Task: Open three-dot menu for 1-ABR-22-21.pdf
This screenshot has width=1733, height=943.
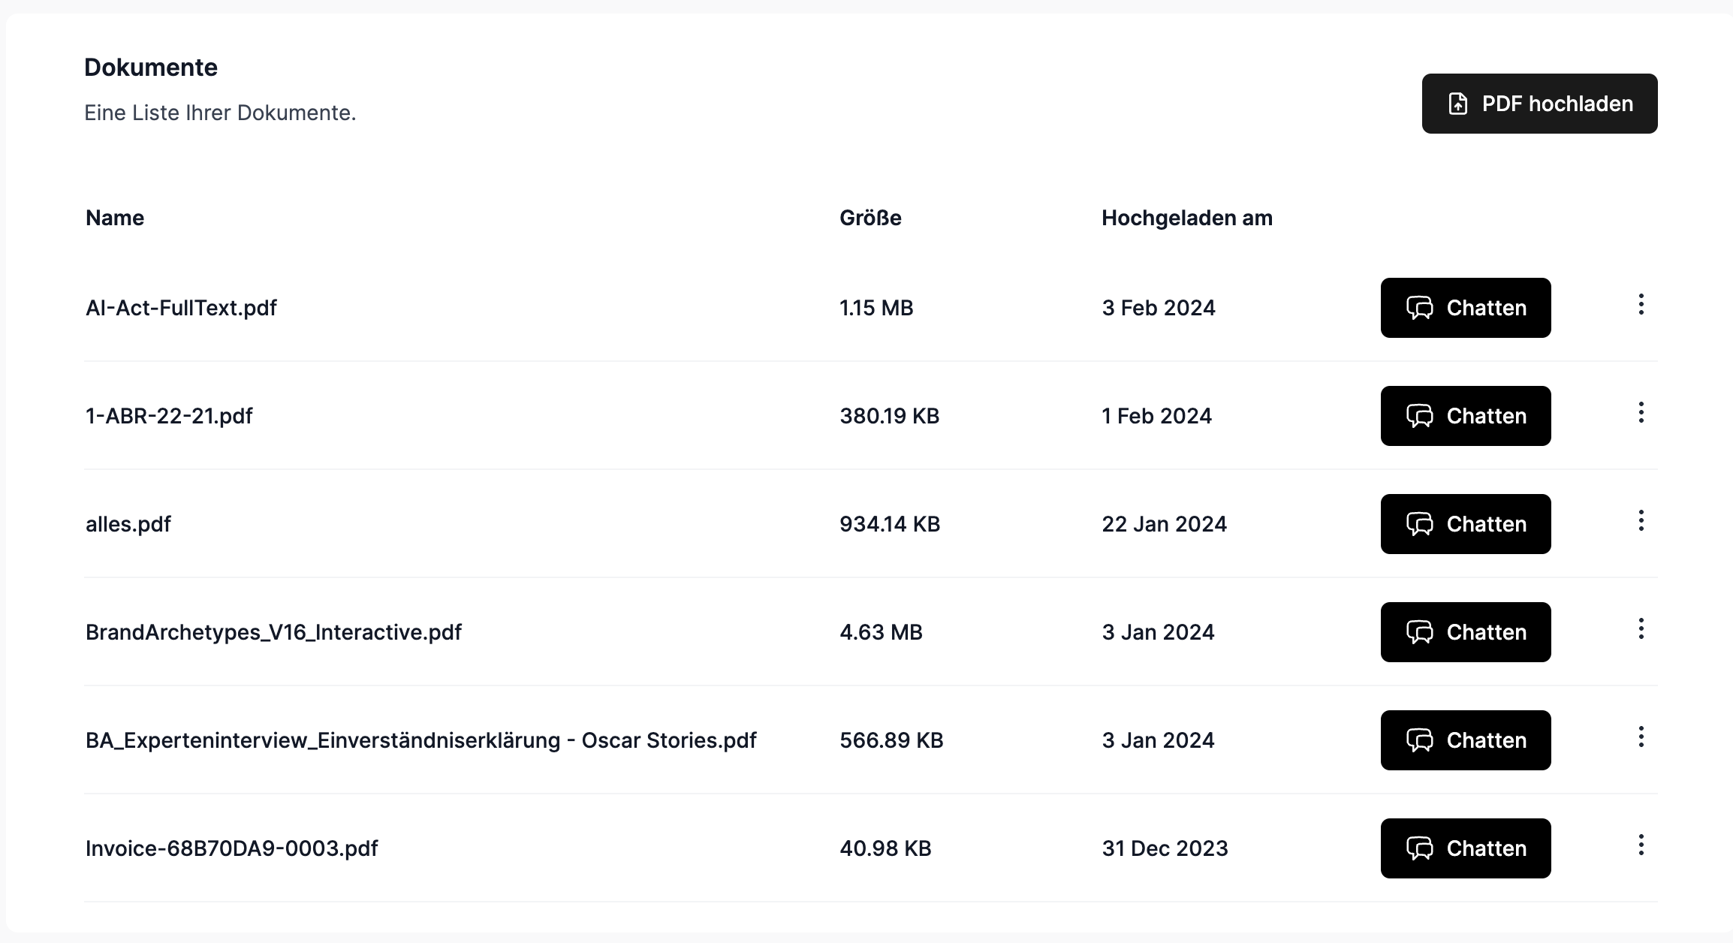Action: [1641, 413]
